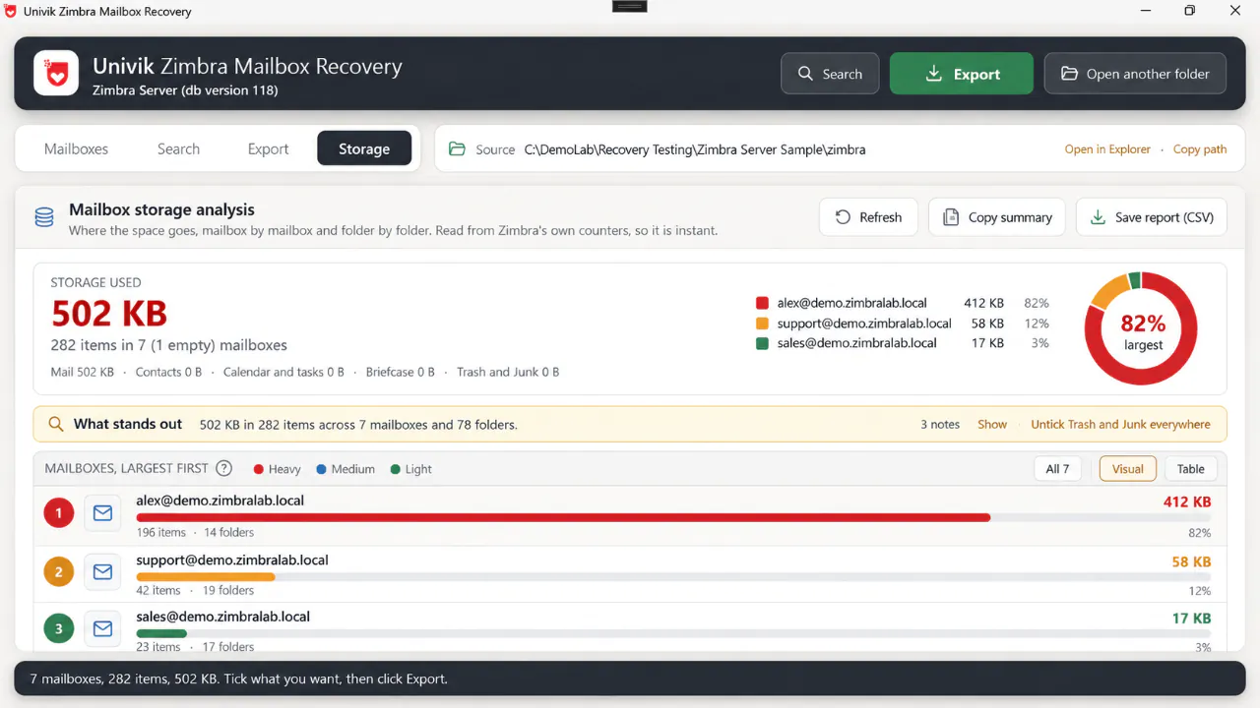Click the Search button in the header
Viewport: 1260px width, 708px height.
coord(830,74)
